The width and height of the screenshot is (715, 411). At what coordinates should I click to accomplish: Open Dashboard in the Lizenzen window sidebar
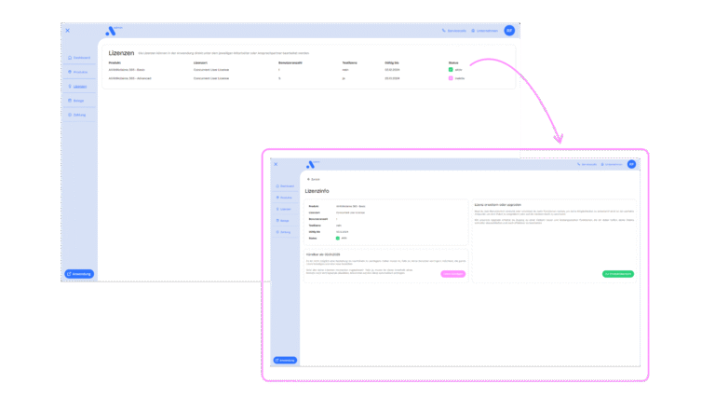tap(79, 58)
